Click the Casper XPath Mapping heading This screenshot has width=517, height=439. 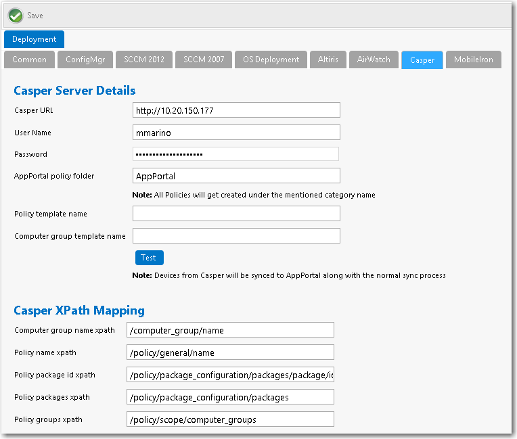(x=79, y=310)
